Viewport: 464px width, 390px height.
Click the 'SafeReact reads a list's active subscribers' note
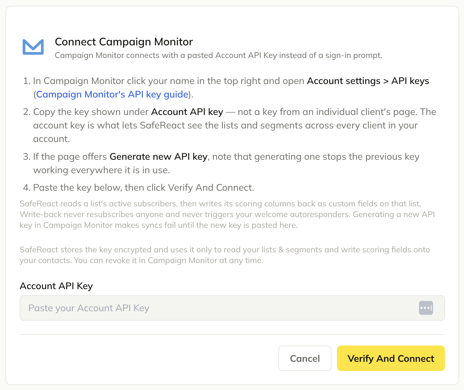pos(227,214)
